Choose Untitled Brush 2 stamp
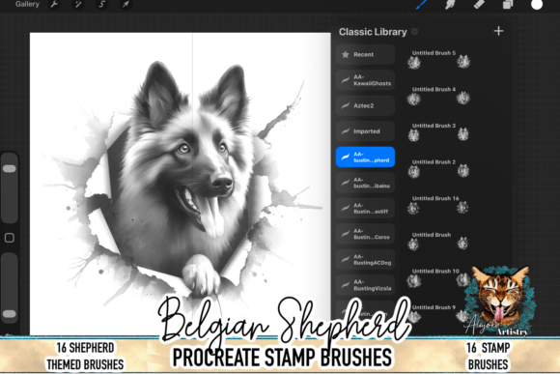This screenshot has height=374, width=560. (438, 168)
